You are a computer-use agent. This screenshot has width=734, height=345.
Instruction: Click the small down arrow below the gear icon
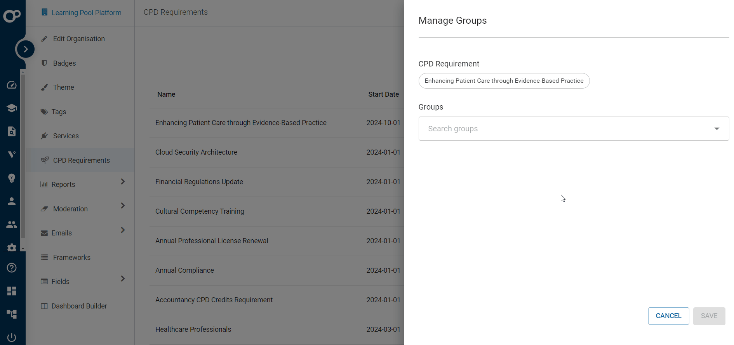coord(23,248)
